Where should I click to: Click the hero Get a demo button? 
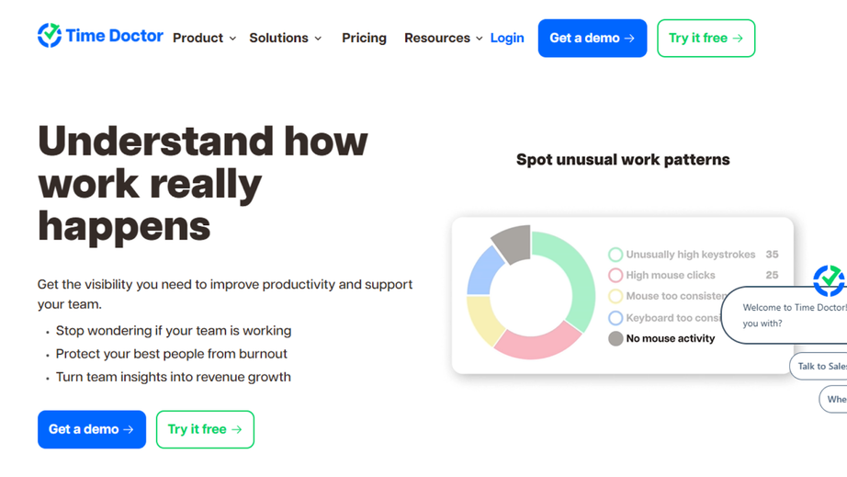[92, 429]
